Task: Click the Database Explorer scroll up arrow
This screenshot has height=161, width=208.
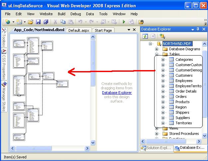Action: pyautogui.click(x=204, y=44)
